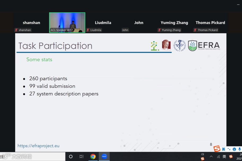The height and width of the screenshot is (161, 242).
Task: Click shanshan's participant tile
Action: click(x=31, y=23)
